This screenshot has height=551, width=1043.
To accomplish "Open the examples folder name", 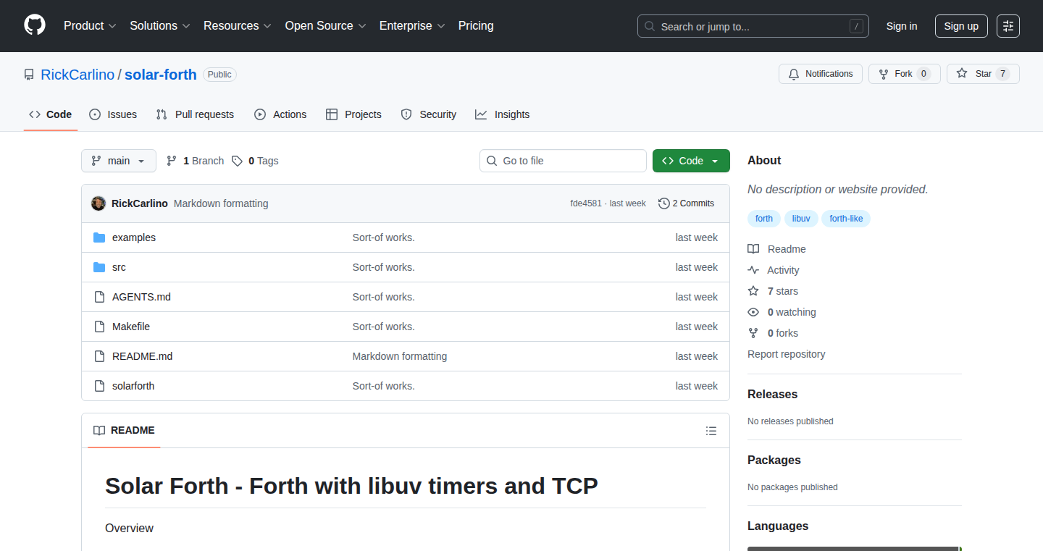I will pyautogui.click(x=134, y=237).
